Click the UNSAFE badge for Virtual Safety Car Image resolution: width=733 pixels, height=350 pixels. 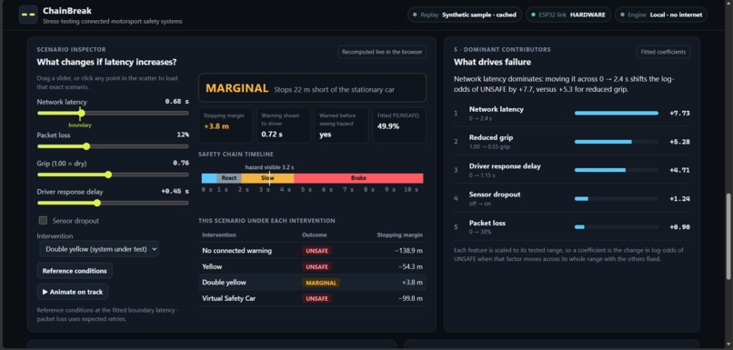point(316,298)
